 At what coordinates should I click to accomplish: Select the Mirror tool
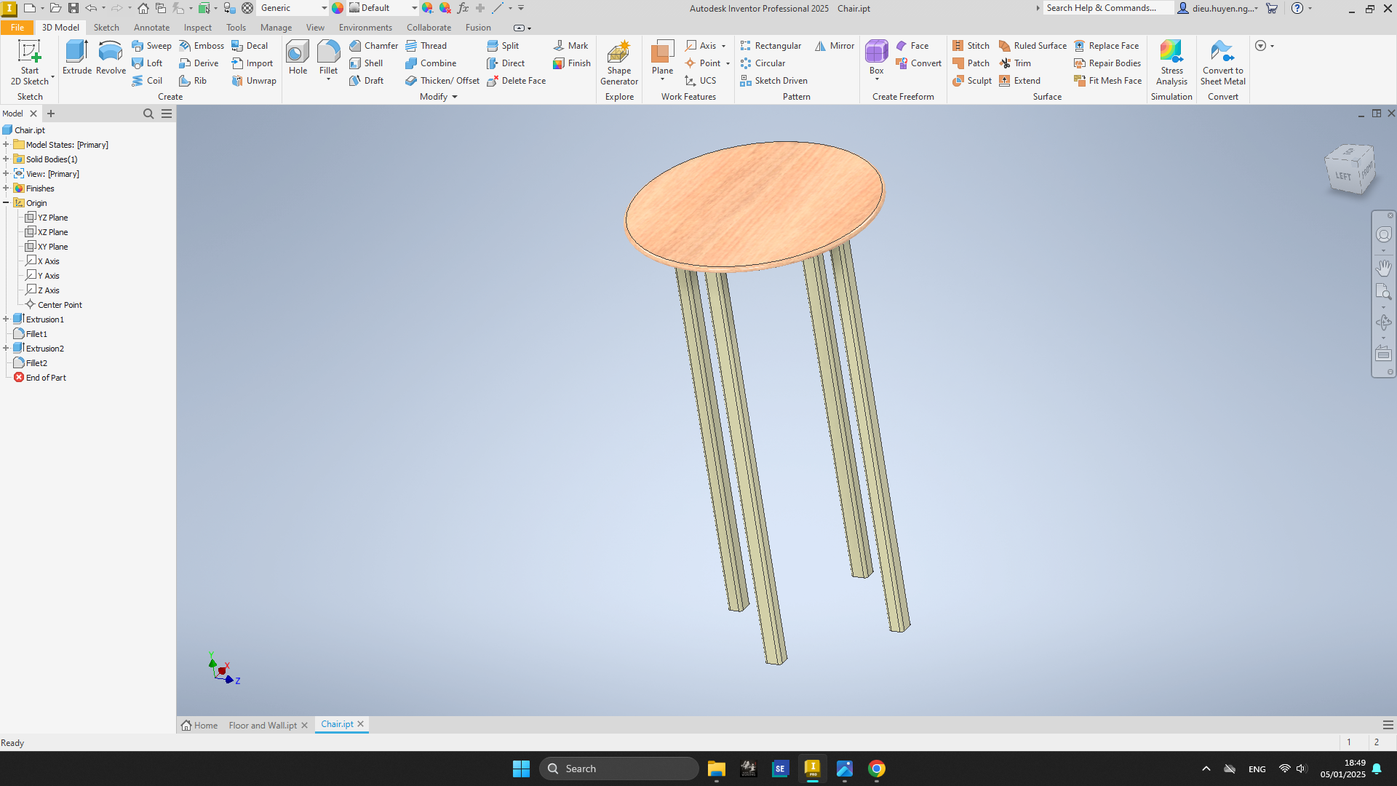[835, 45]
